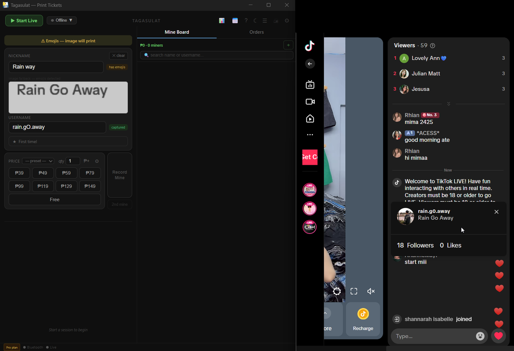The image size is (514, 351).
Task: Expand the top viewers list chevron
Action: coord(449,103)
